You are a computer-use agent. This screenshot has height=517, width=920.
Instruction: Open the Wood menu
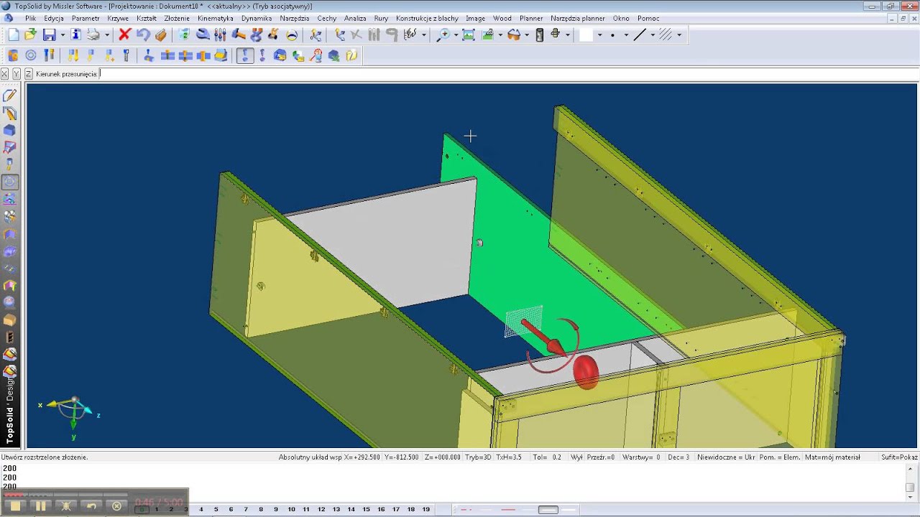[x=502, y=19]
